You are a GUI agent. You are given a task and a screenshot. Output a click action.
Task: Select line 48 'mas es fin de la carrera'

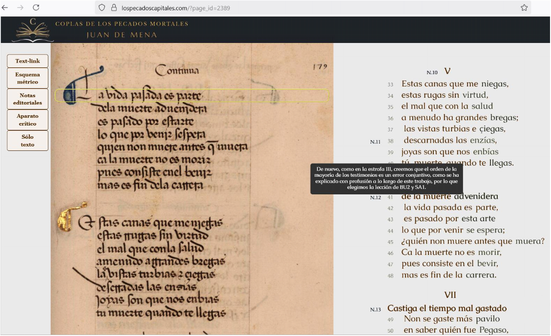point(449,275)
